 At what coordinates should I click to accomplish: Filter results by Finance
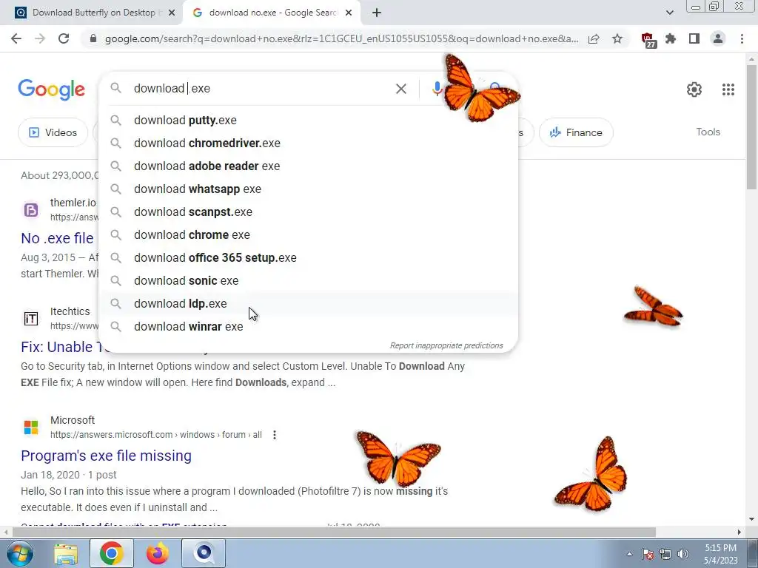click(576, 132)
